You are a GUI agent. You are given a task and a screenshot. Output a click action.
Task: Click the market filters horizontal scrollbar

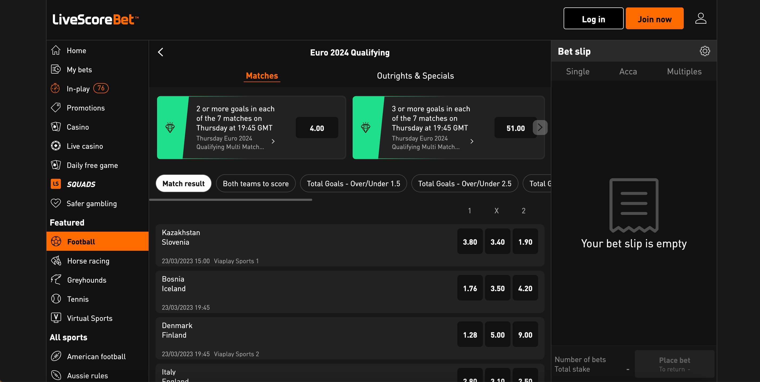click(x=230, y=200)
